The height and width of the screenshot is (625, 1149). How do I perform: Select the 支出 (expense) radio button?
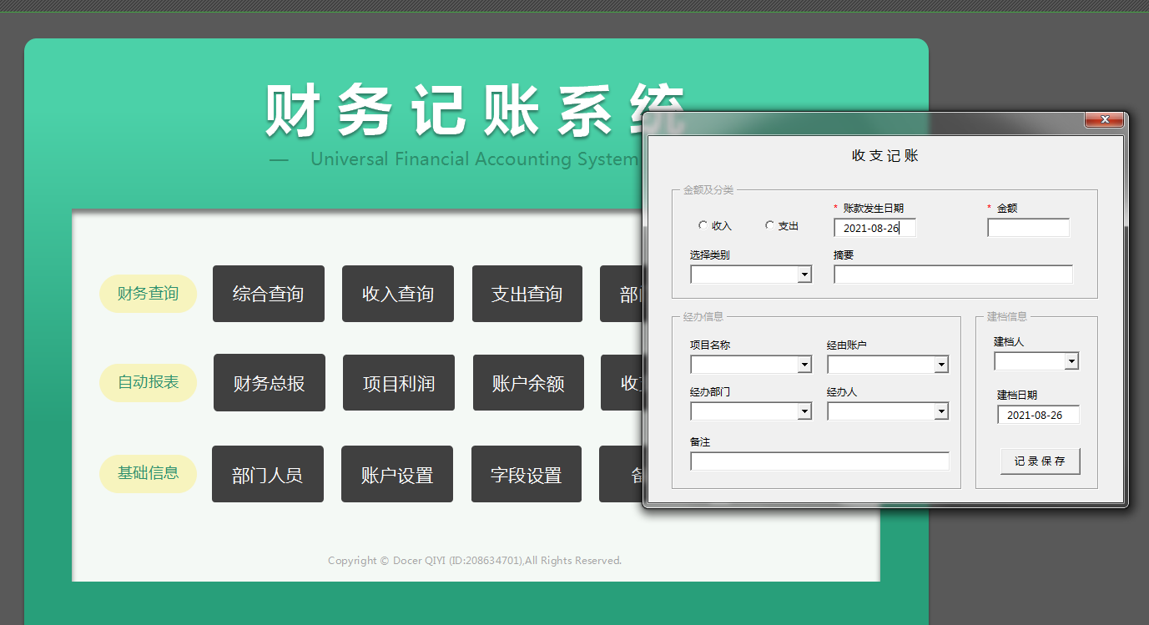tap(769, 225)
